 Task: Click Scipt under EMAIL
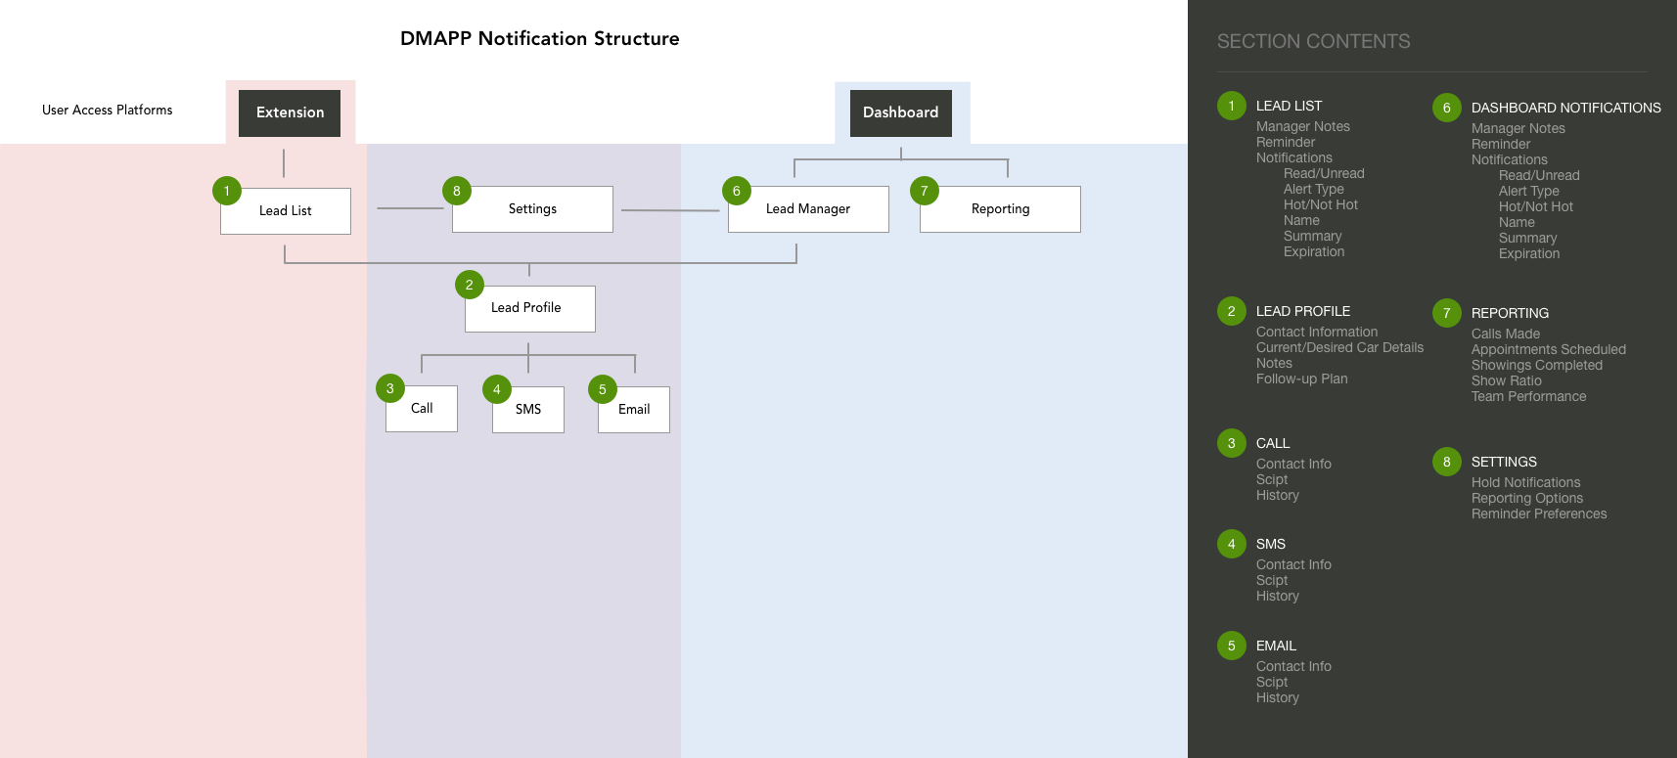point(1272,682)
